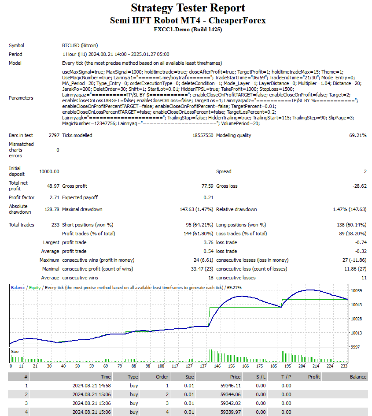Screen dimensions: 372x416
Task: Select the consecutive losses value "27 (-11.86)"
Action: 354,260
